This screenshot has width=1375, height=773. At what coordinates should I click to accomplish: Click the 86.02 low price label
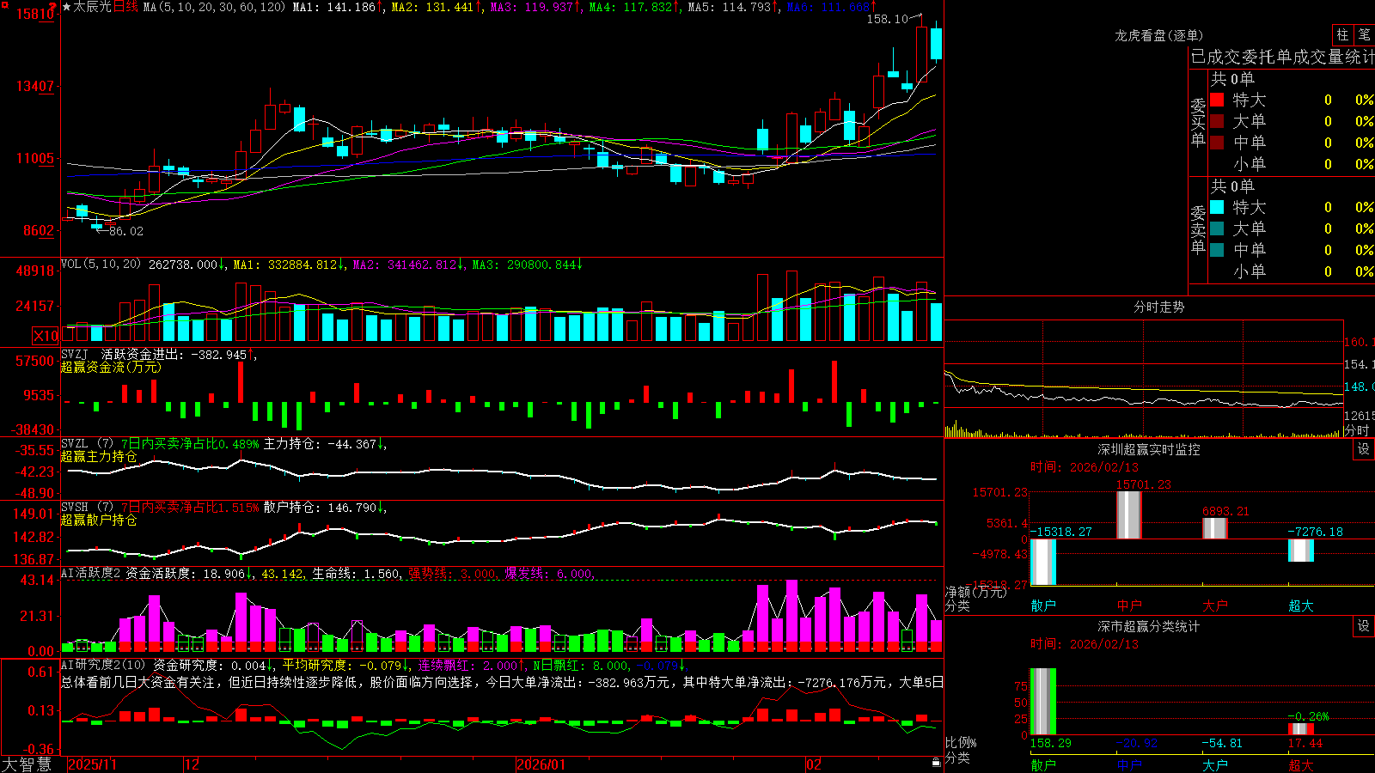click(x=126, y=231)
